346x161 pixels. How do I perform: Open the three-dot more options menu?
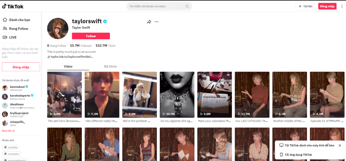[x=156, y=22]
